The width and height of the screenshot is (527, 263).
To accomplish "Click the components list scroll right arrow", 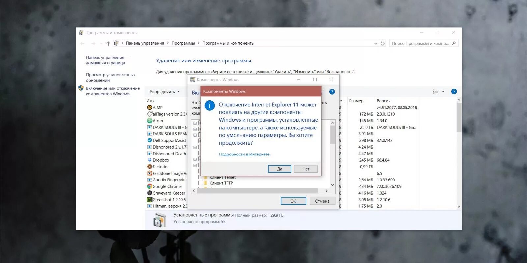I will 327,191.
